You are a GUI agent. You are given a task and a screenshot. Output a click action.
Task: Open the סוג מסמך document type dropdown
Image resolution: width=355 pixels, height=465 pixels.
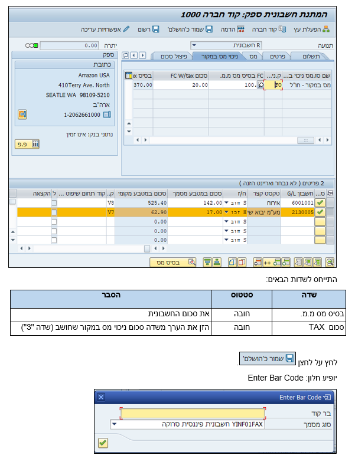click(x=114, y=424)
